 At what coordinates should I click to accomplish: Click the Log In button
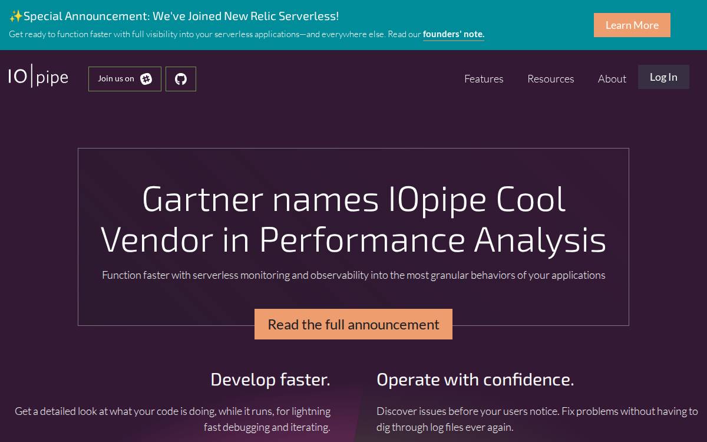[x=663, y=77]
